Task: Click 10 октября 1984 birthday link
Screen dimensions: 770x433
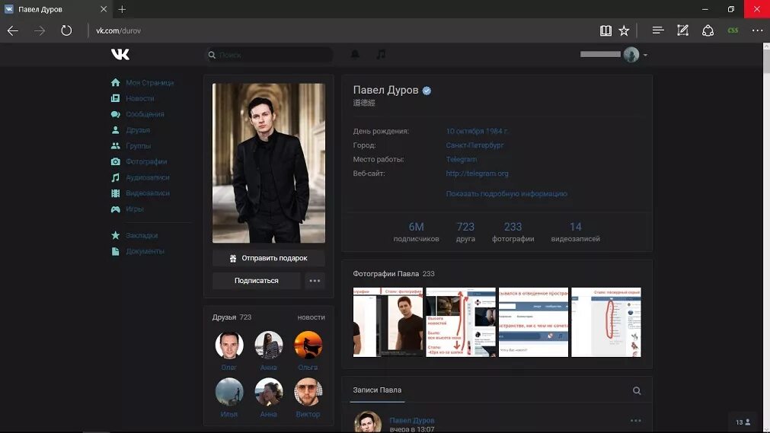Action: click(477, 131)
